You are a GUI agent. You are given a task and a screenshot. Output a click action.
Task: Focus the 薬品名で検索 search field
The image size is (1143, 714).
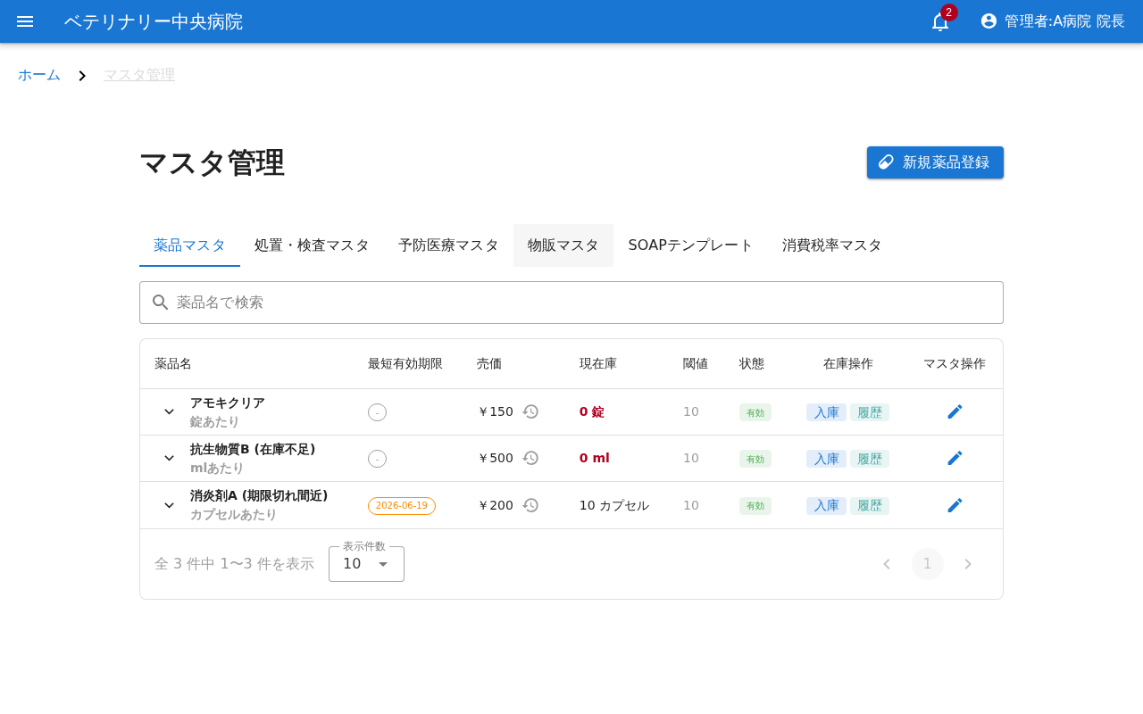[x=571, y=303]
